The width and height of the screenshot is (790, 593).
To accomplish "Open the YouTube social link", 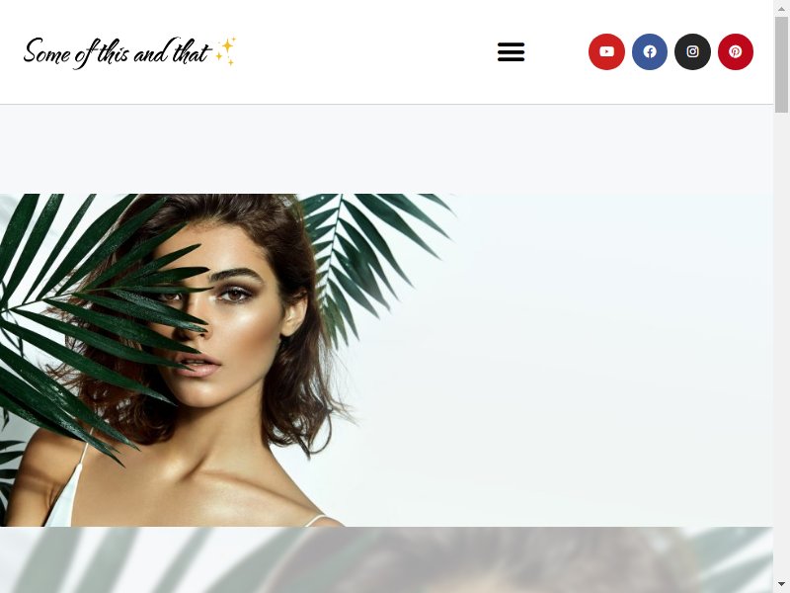I will tap(606, 52).
